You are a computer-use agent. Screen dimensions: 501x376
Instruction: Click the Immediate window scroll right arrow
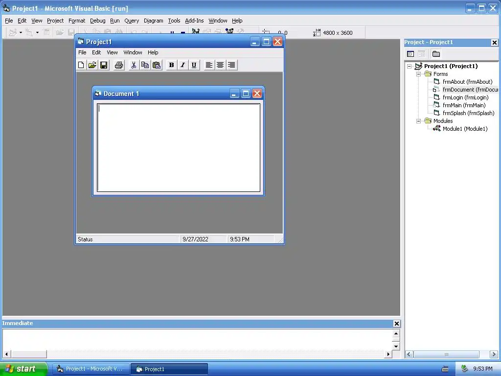[x=388, y=354]
